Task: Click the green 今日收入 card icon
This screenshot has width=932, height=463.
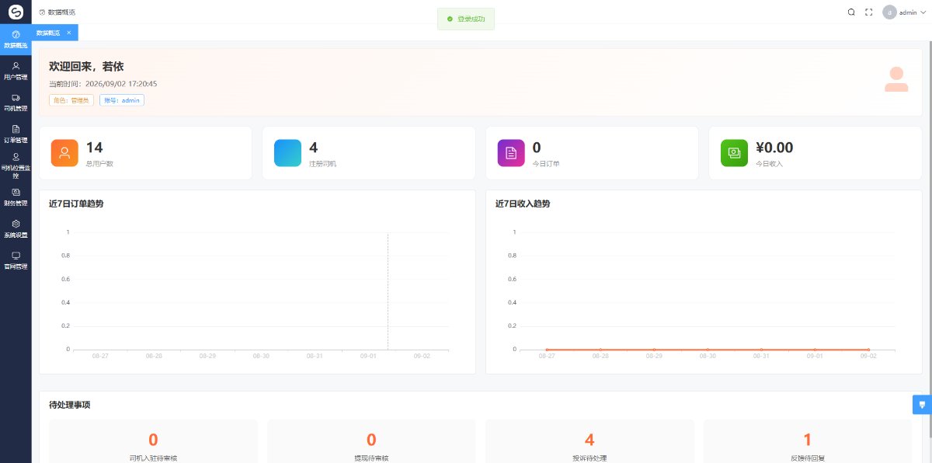Action: (x=734, y=153)
